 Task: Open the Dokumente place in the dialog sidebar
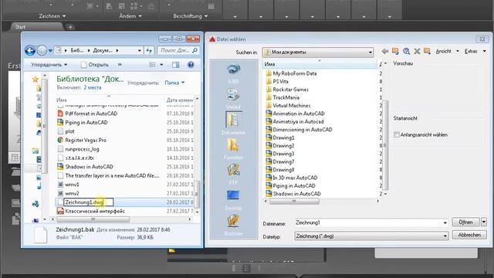click(233, 124)
